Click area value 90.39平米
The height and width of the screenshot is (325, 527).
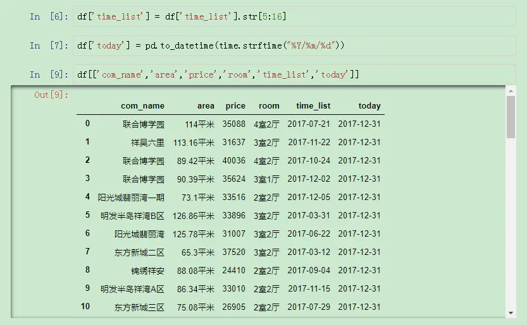(195, 179)
